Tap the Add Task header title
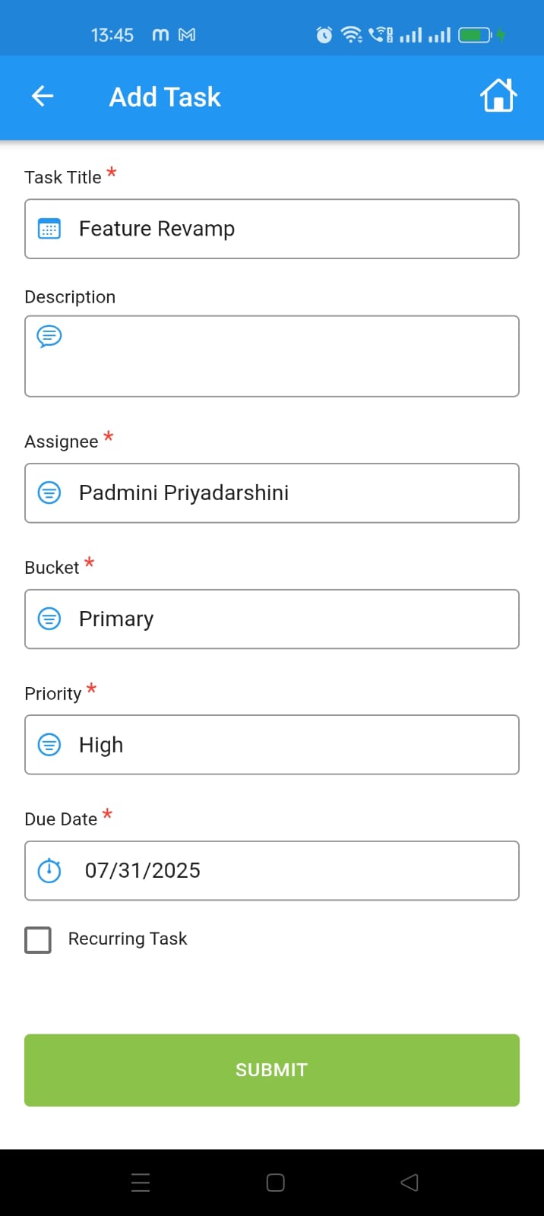This screenshot has height=1216, width=544. tap(165, 97)
